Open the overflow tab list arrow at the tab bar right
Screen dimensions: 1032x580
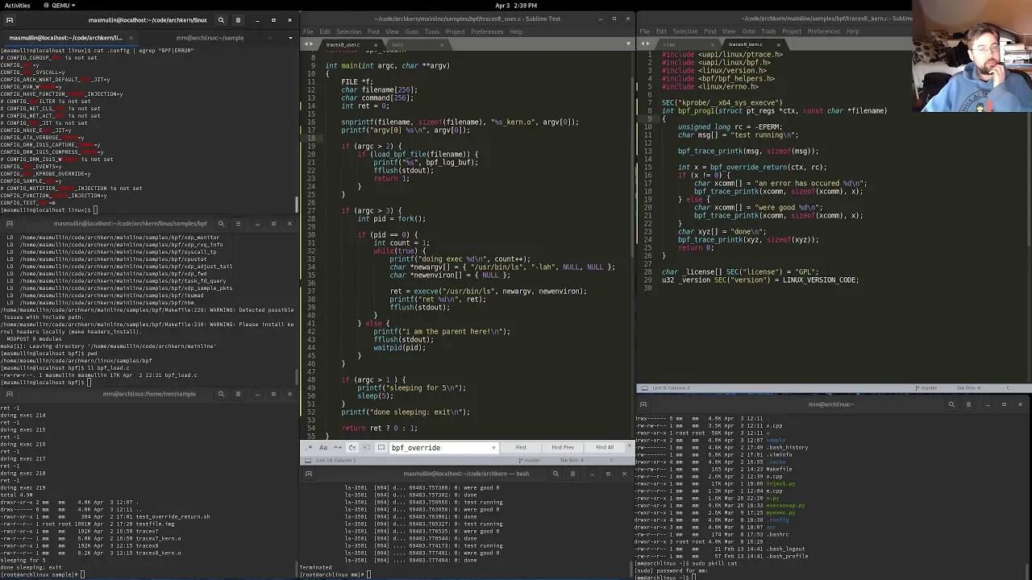click(x=628, y=43)
